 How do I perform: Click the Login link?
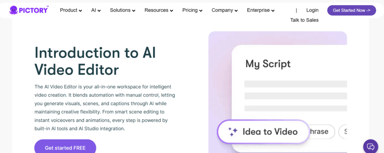pos(312,10)
